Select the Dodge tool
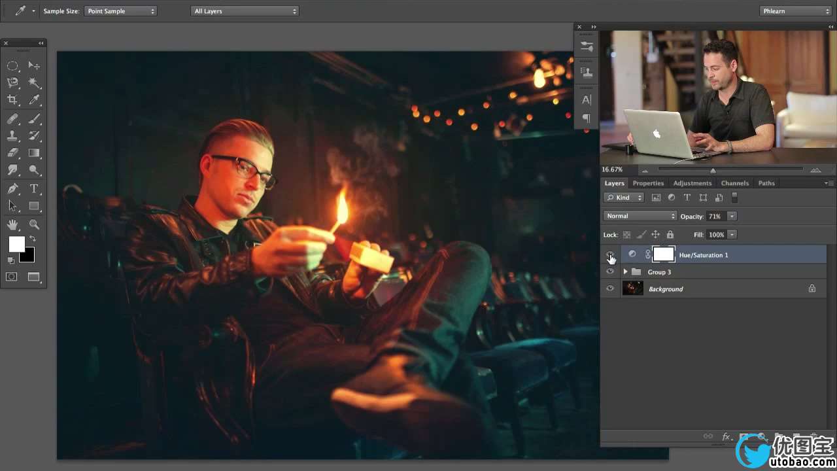Viewport: 837px width, 471px height. pyautogui.click(x=35, y=170)
